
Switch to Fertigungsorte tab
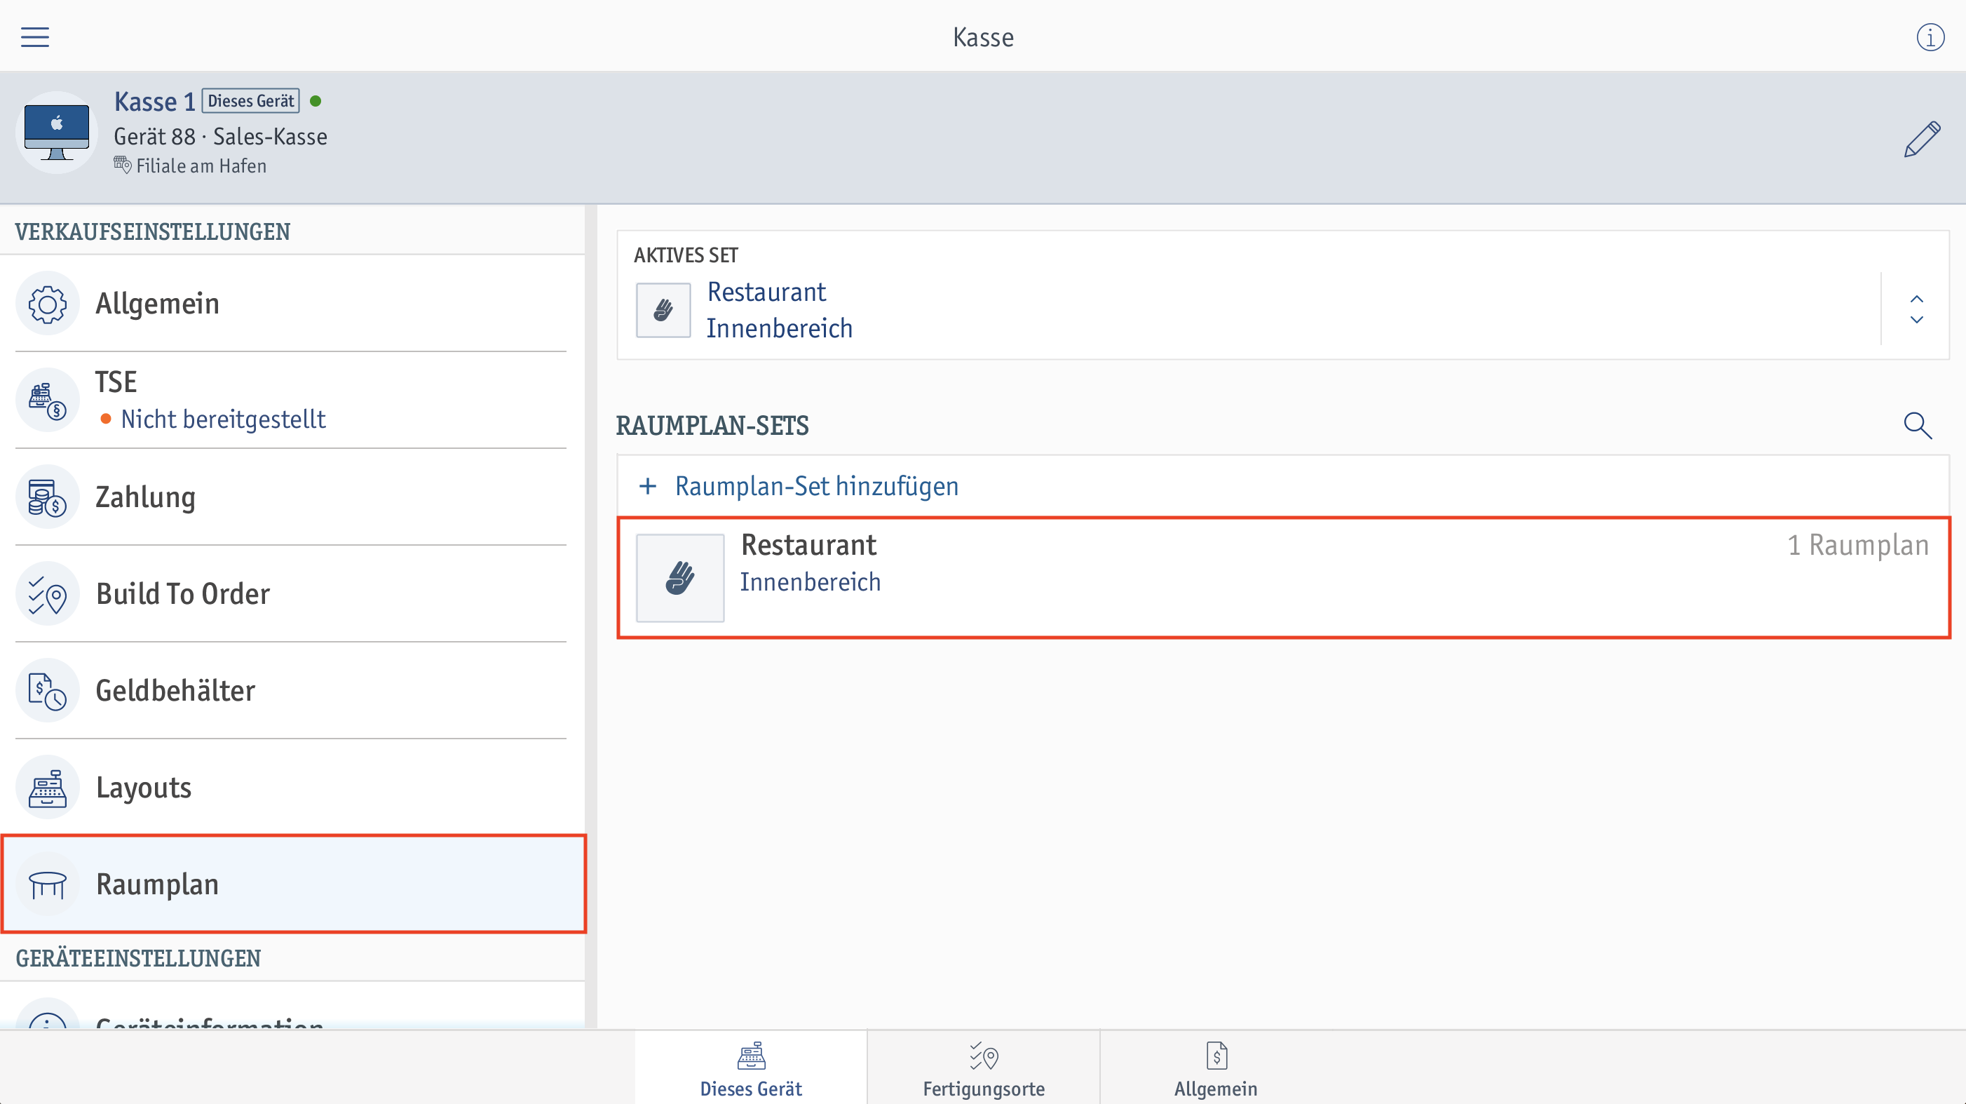click(984, 1069)
